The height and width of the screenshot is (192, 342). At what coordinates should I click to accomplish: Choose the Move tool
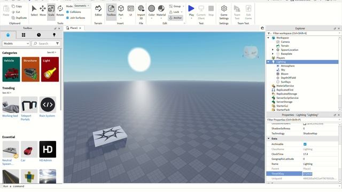43,11
